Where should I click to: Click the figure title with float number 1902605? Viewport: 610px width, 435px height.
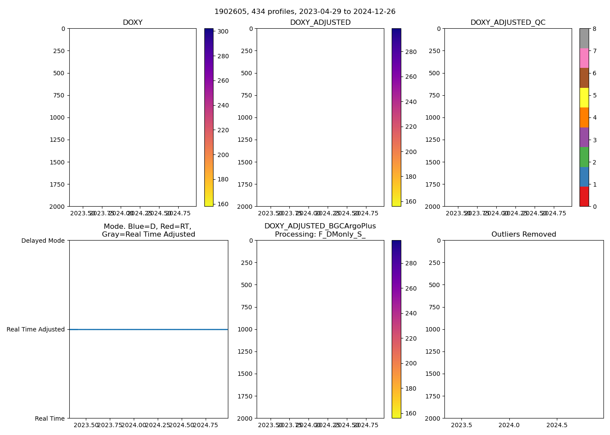pyautogui.click(x=305, y=12)
